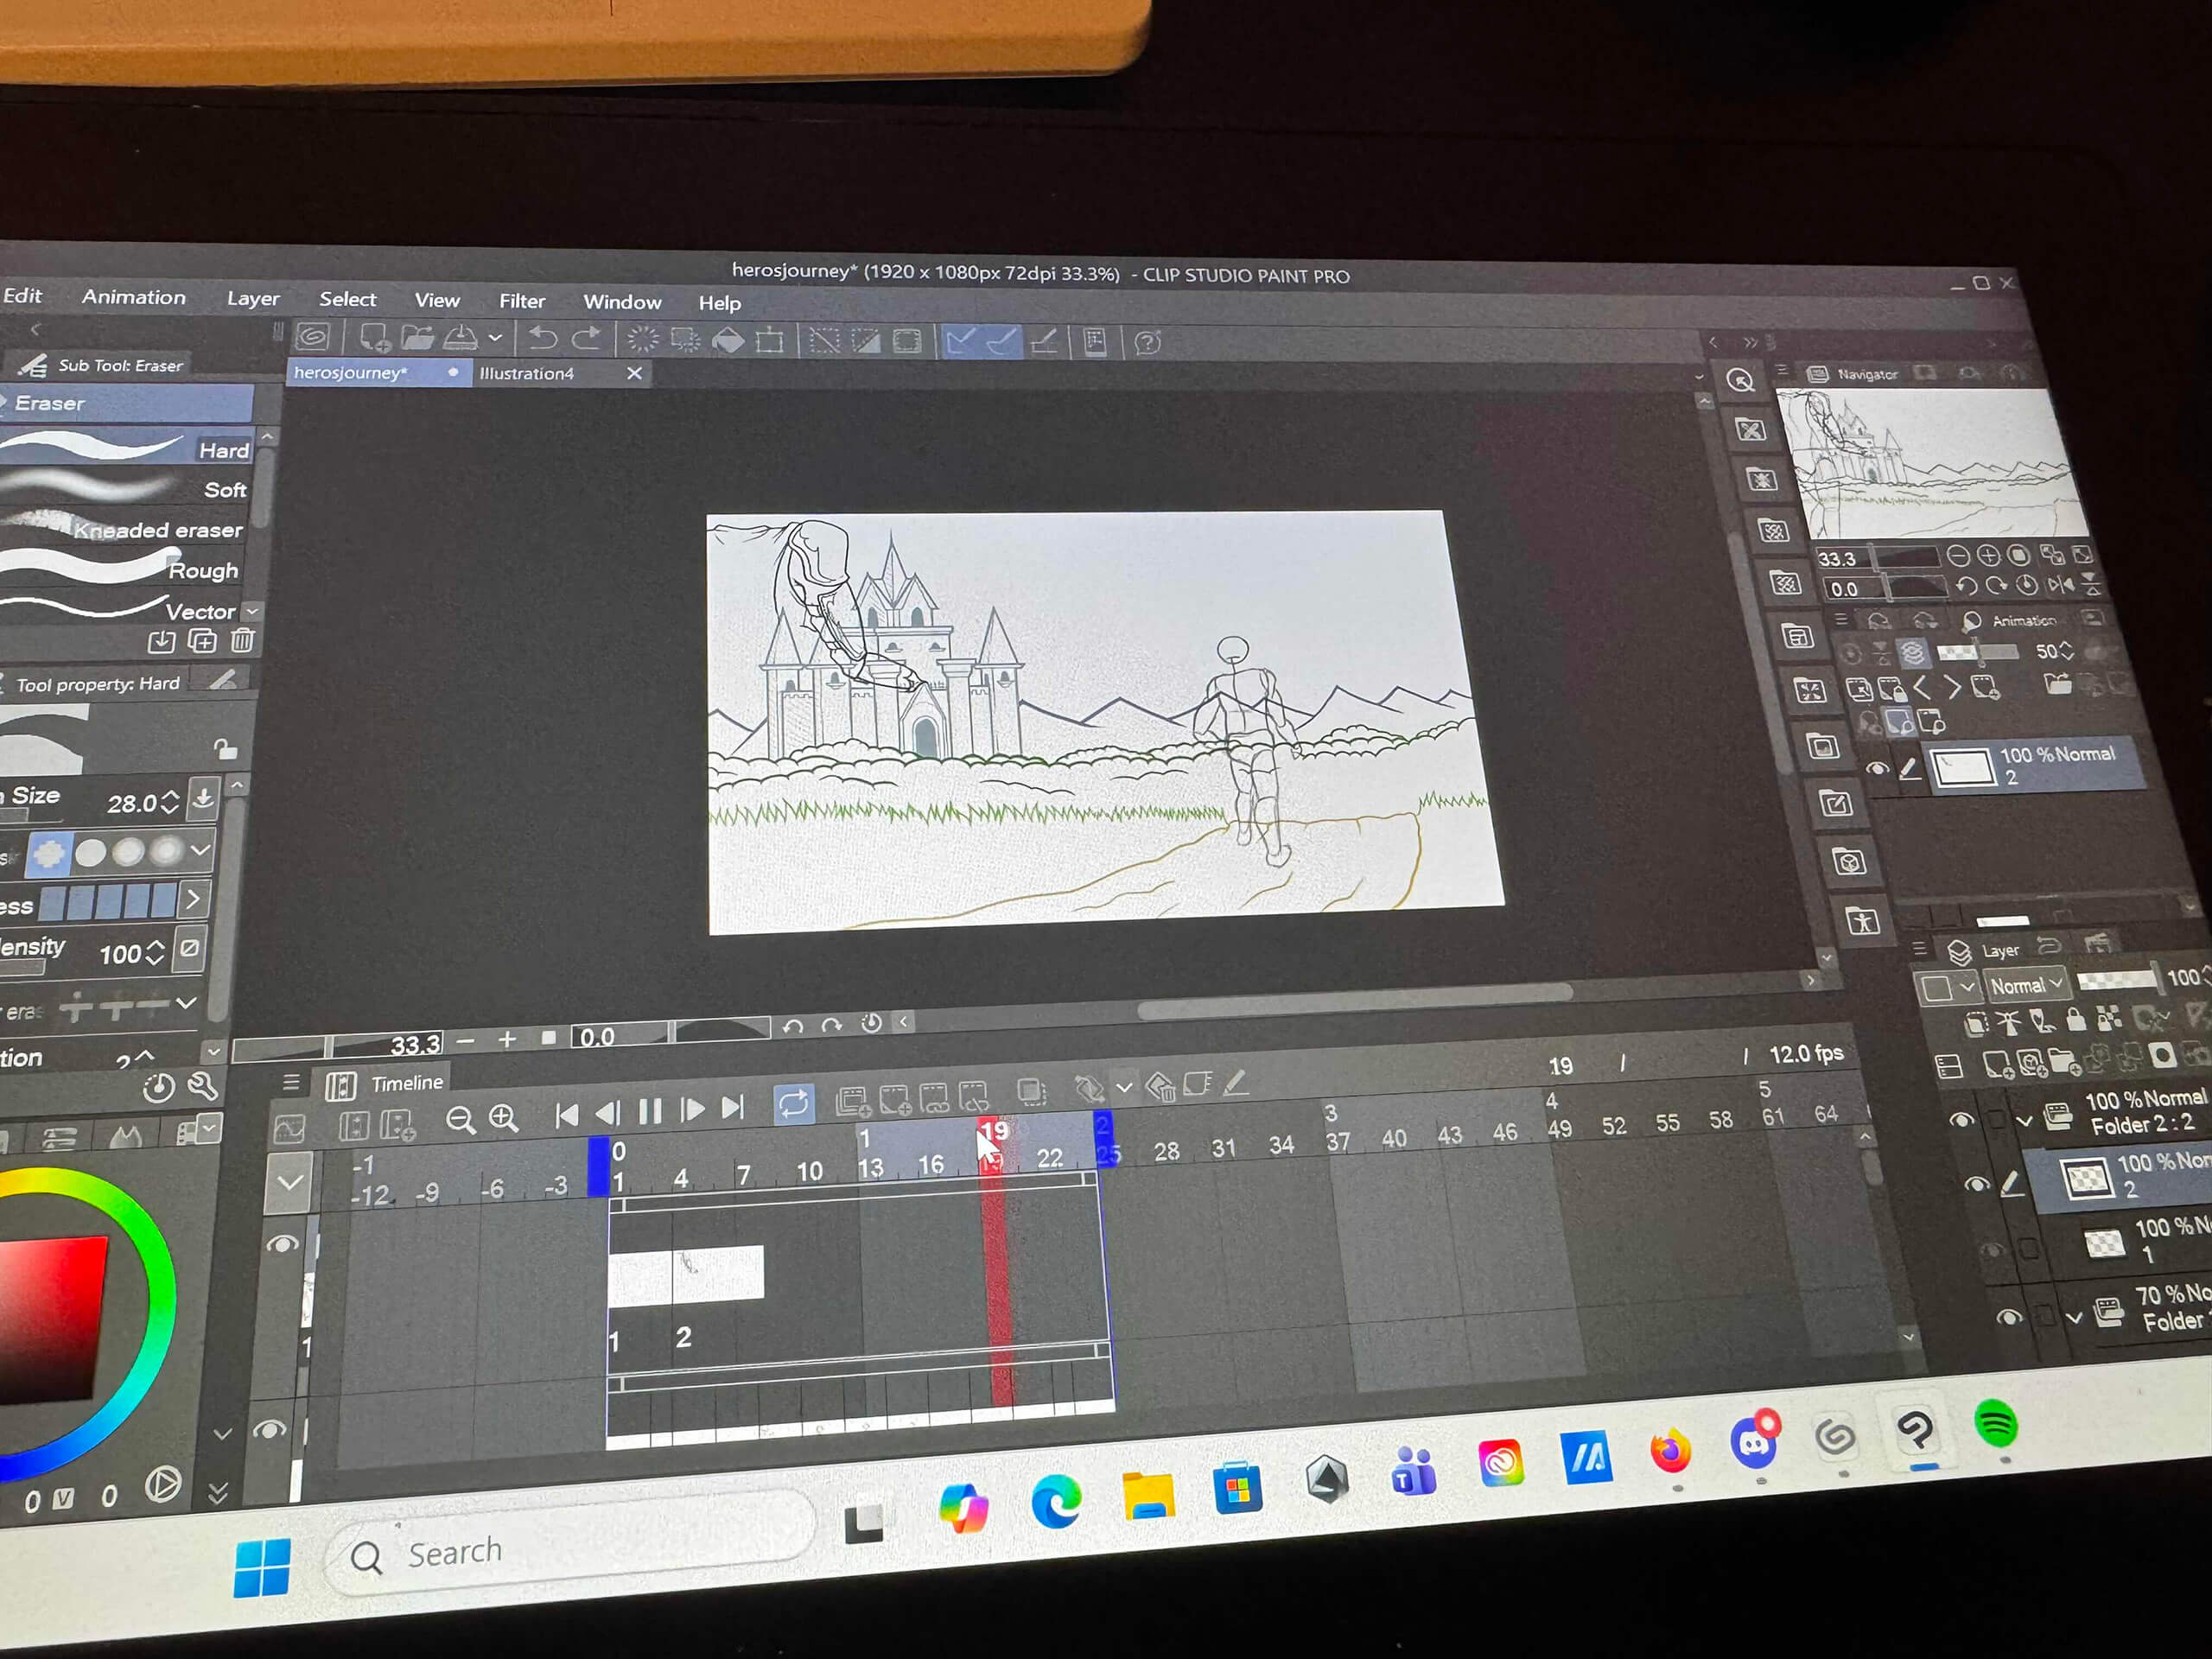This screenshot has height=1659, width=2212.
Task: Open Spotify from the taskbar
Action: click(1995, 1425)
